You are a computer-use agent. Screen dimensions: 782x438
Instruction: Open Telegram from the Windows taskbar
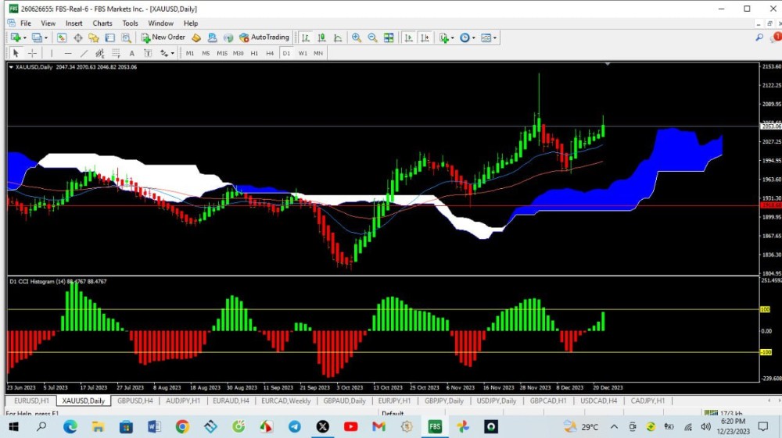click(x=294, y=426)
